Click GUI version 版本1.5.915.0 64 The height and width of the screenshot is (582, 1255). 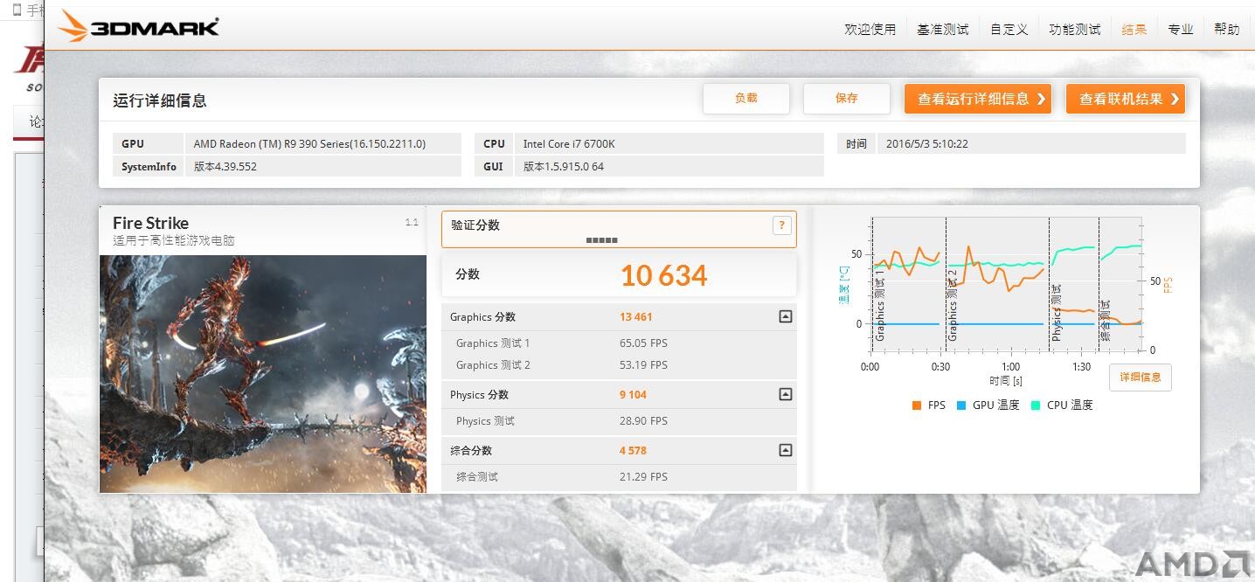[563, 167]
